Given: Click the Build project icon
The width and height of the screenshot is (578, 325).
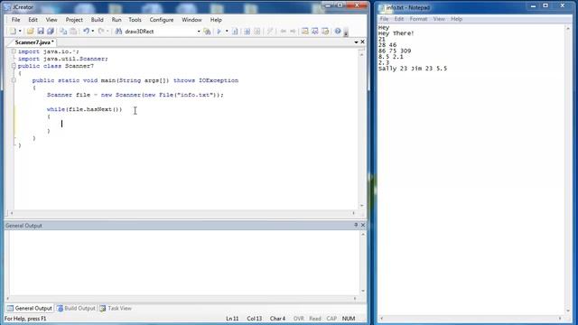Looking at the screenshot, I should pyautogui.click(x=247, y=32).
